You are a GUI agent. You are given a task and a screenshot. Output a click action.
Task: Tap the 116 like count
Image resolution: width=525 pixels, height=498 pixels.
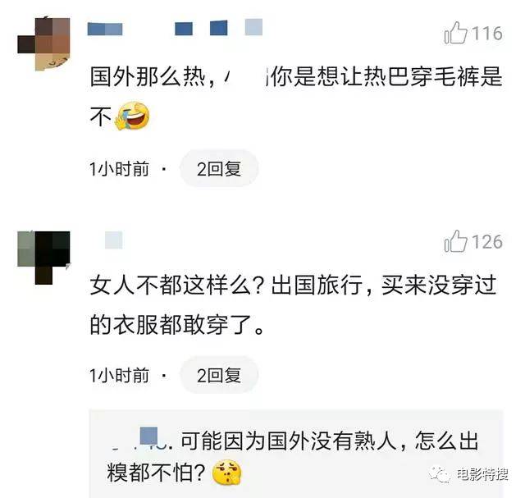[x=486, y=34]
